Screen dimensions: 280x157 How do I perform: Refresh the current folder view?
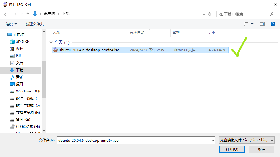[210, 14]
